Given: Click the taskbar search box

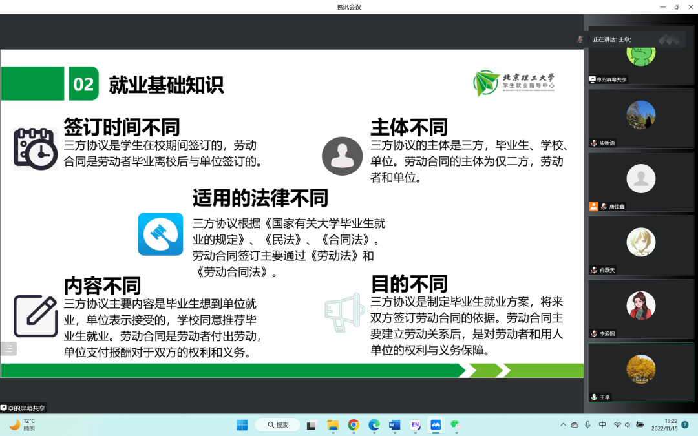Looking at the screenshot, I should (x=277, y=425).
